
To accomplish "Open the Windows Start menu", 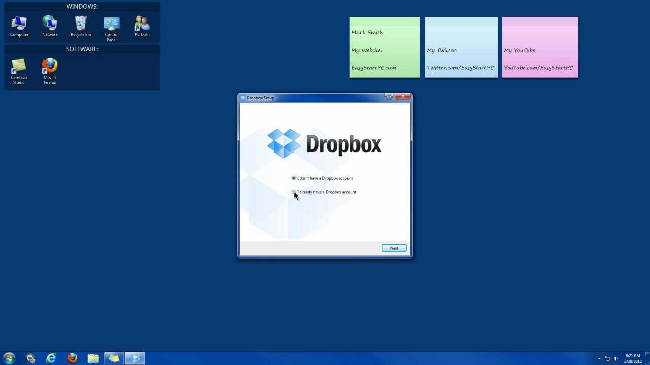I will pos(9,358).
